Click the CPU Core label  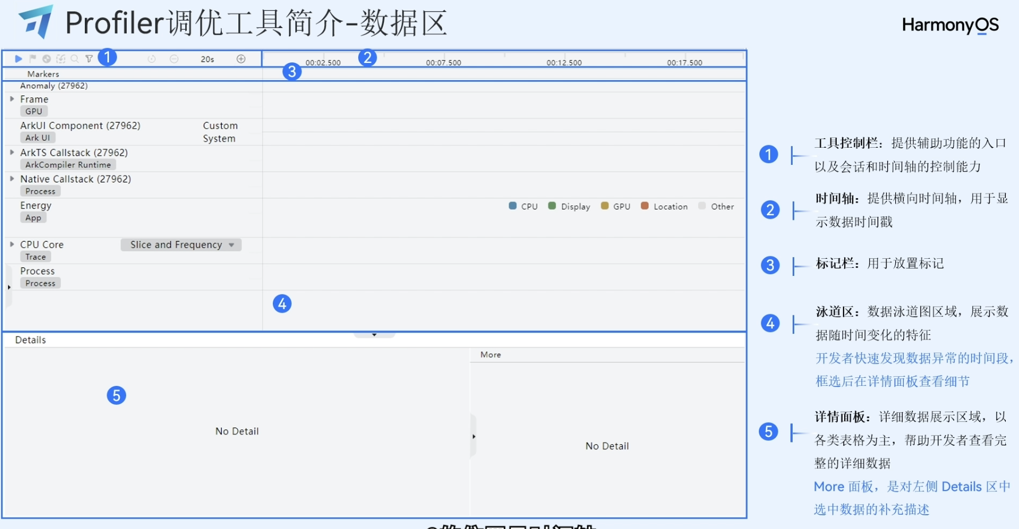tap(42, 244)
